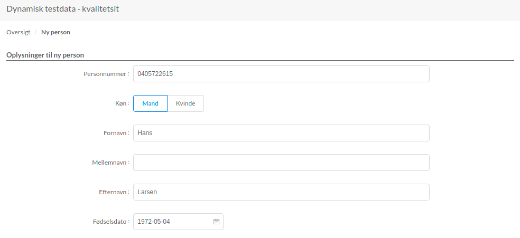Click the Fødselsdato field label

click(107, 222)
